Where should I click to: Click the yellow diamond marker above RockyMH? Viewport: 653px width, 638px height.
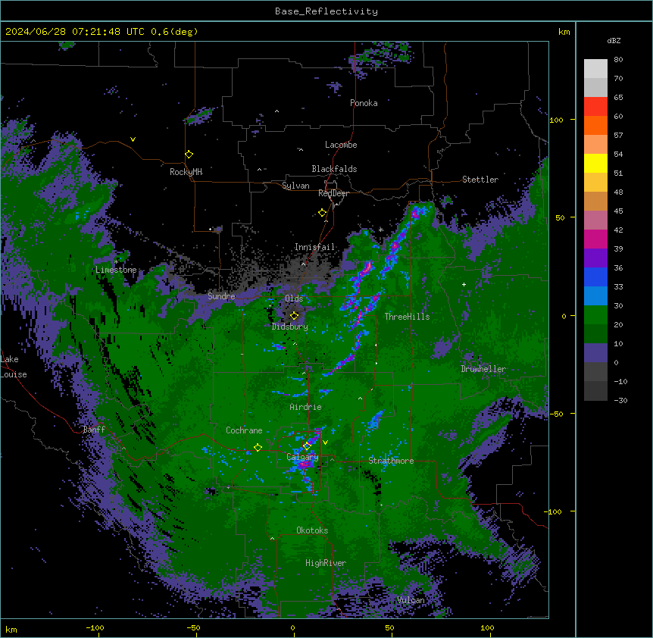click(x=189, y=155)
